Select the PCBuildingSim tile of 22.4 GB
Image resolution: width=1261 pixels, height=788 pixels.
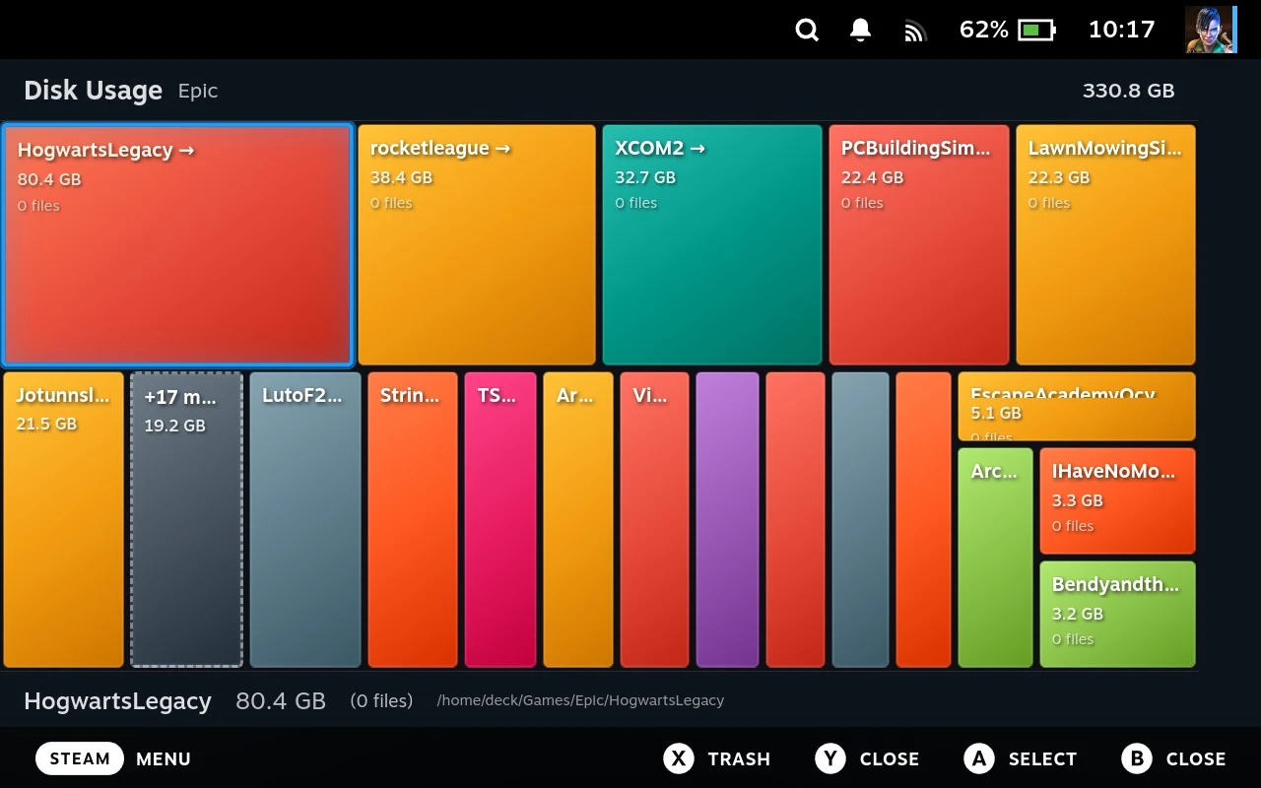pos(919,245)
